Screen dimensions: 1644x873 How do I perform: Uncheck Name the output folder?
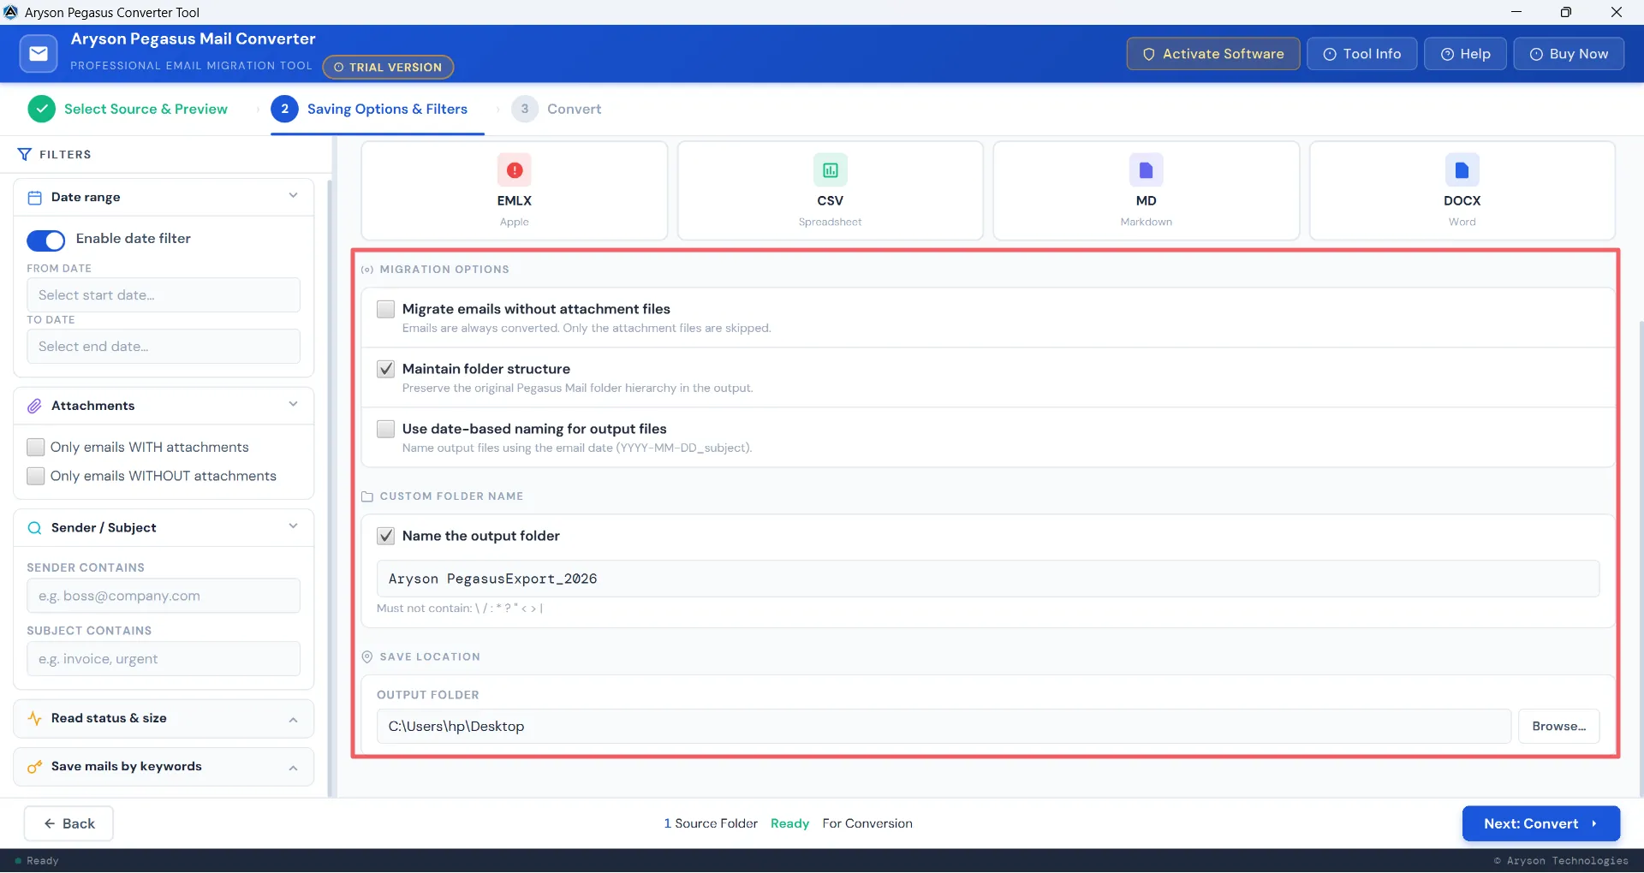pos(386,536)
